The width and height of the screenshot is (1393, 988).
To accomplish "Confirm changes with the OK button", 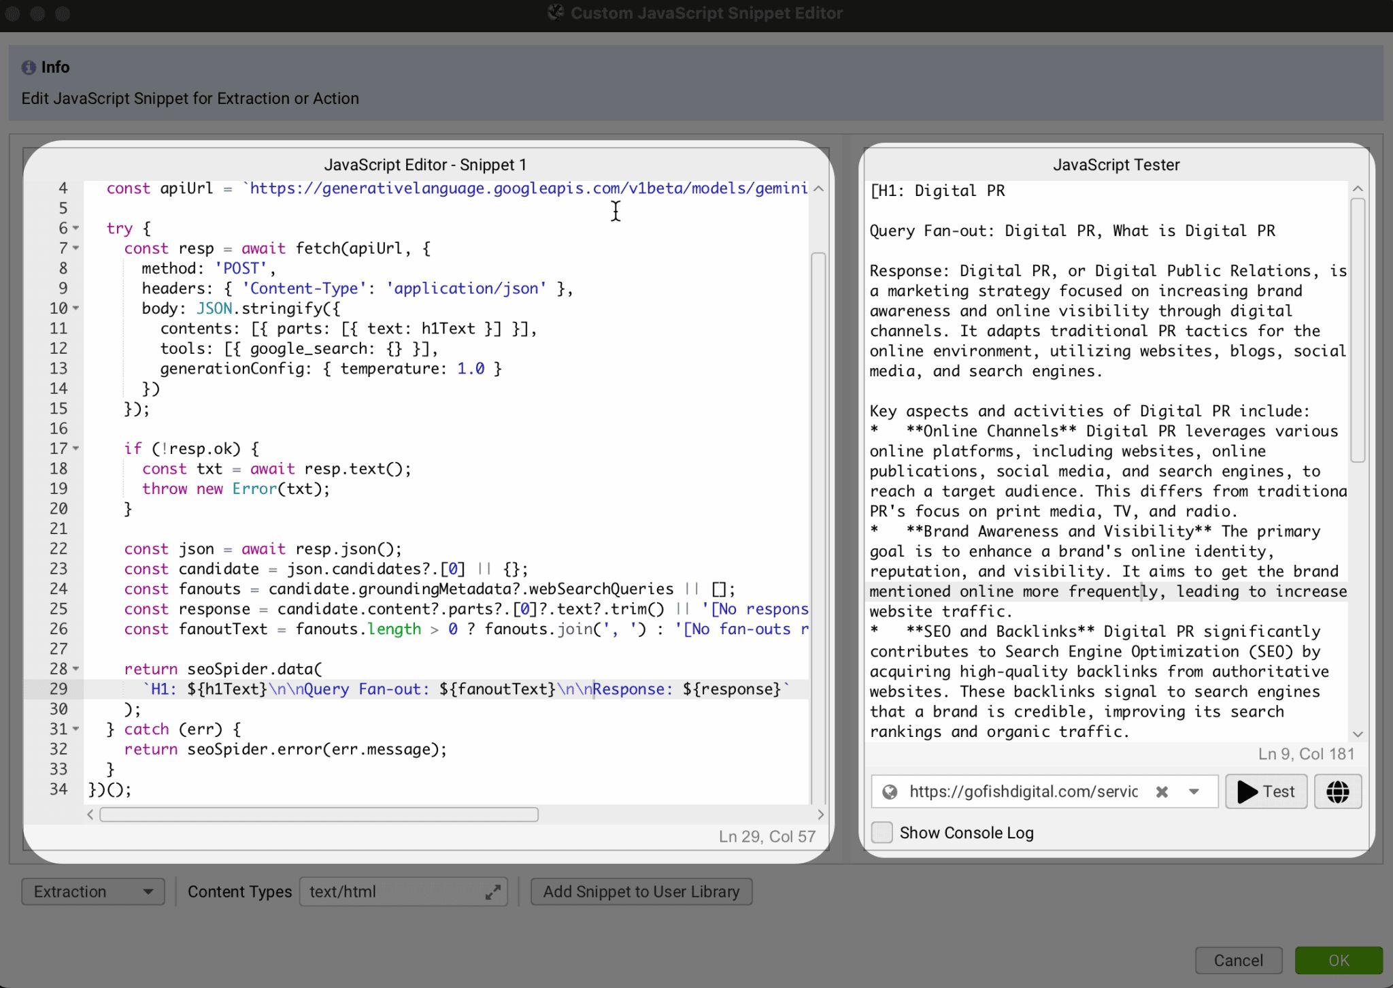I will point(1337,960).
